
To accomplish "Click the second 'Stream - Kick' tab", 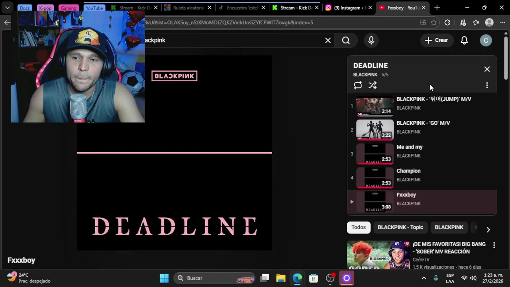I will click(x=295, y=8).
